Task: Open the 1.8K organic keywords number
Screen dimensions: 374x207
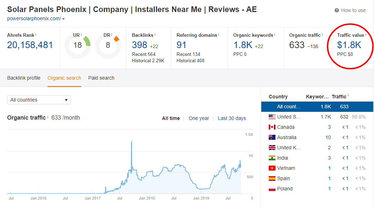Action: click(243, 45)
